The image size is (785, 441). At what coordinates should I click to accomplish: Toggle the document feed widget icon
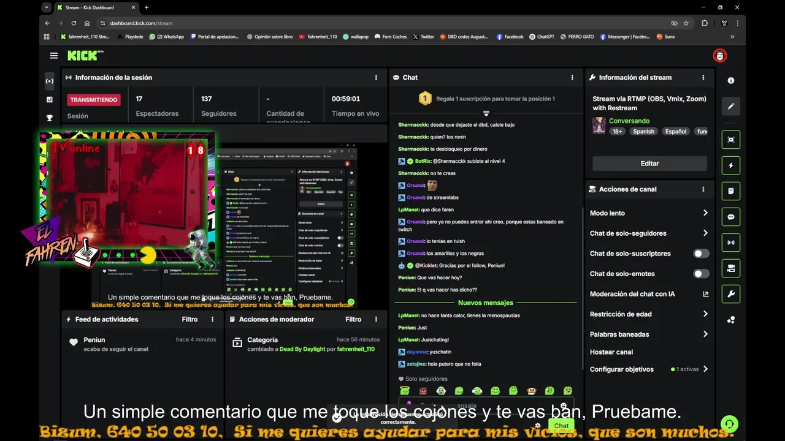(x=730, y=191)
